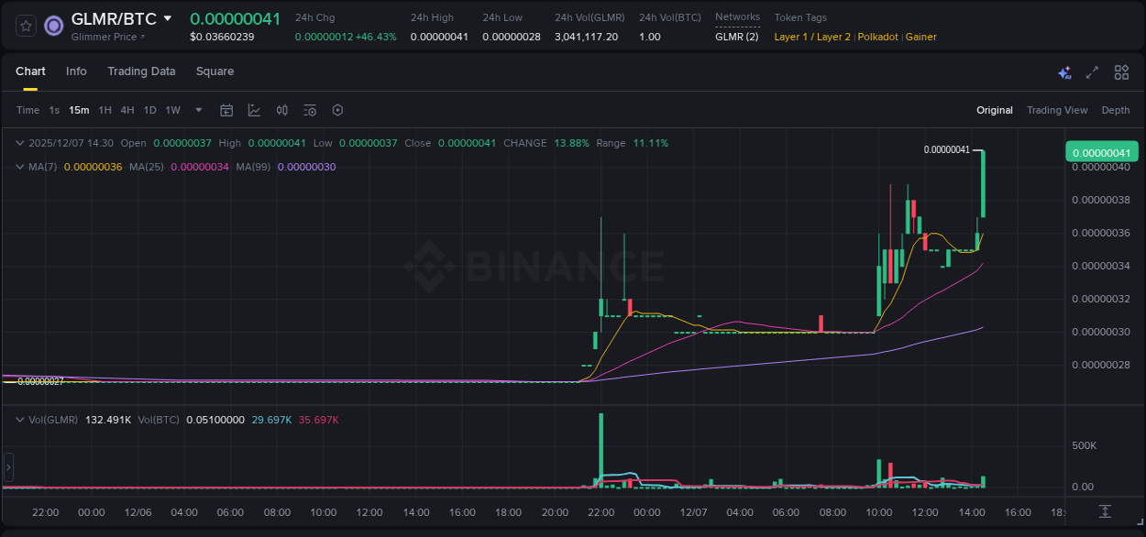This screenshot has height=537, width=1146.
Task: Click the favorite star icon next to GLMR/BTC
Action: coord(25,26)
